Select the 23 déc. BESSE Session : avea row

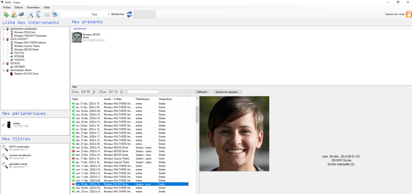pos(130,155)
